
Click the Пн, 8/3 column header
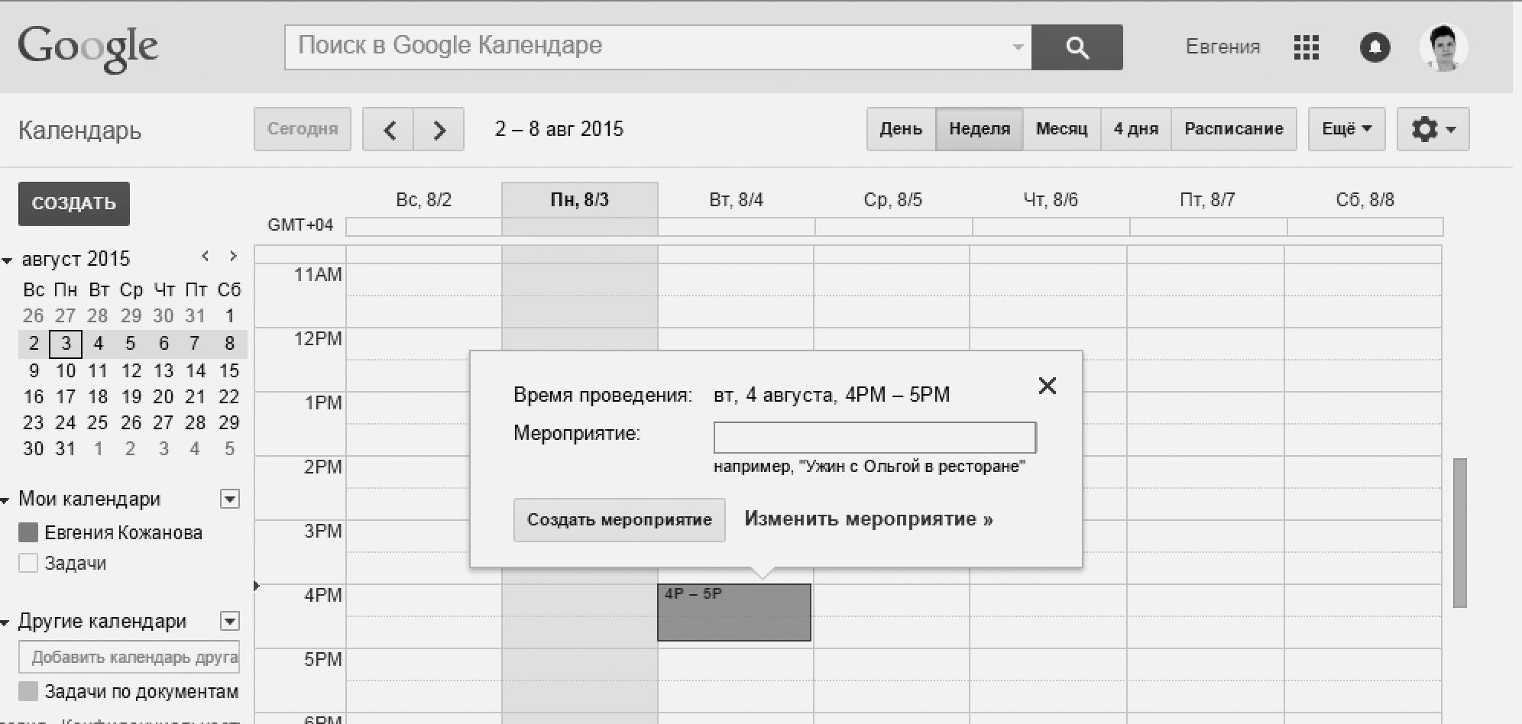click(580, 200)
